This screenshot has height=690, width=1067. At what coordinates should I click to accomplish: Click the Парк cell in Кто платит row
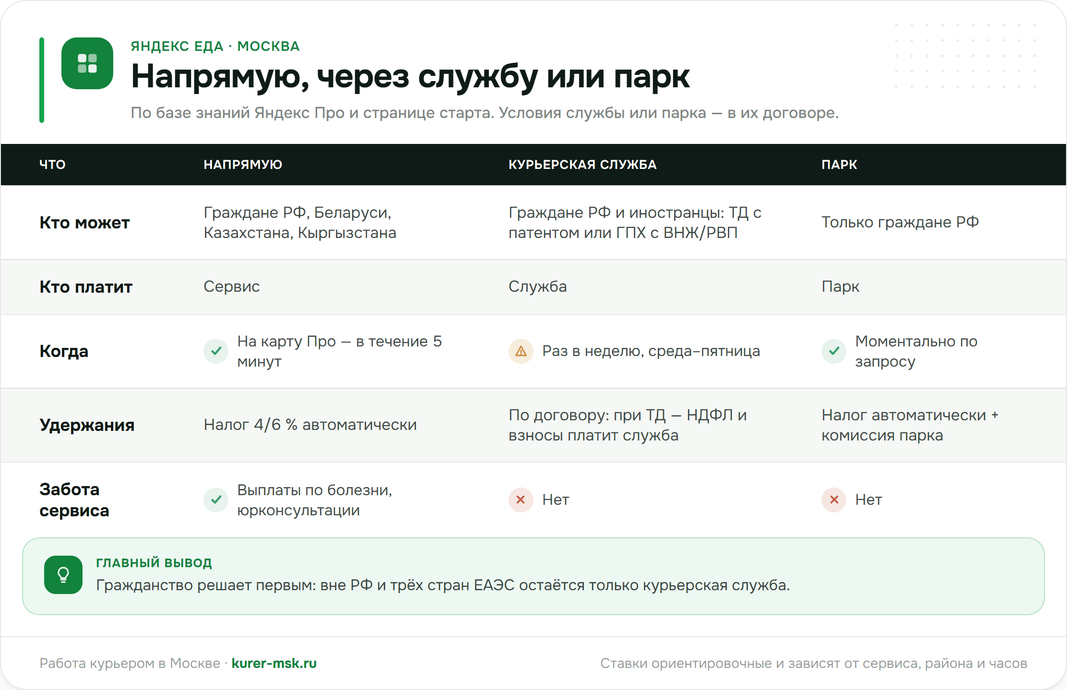841,286
